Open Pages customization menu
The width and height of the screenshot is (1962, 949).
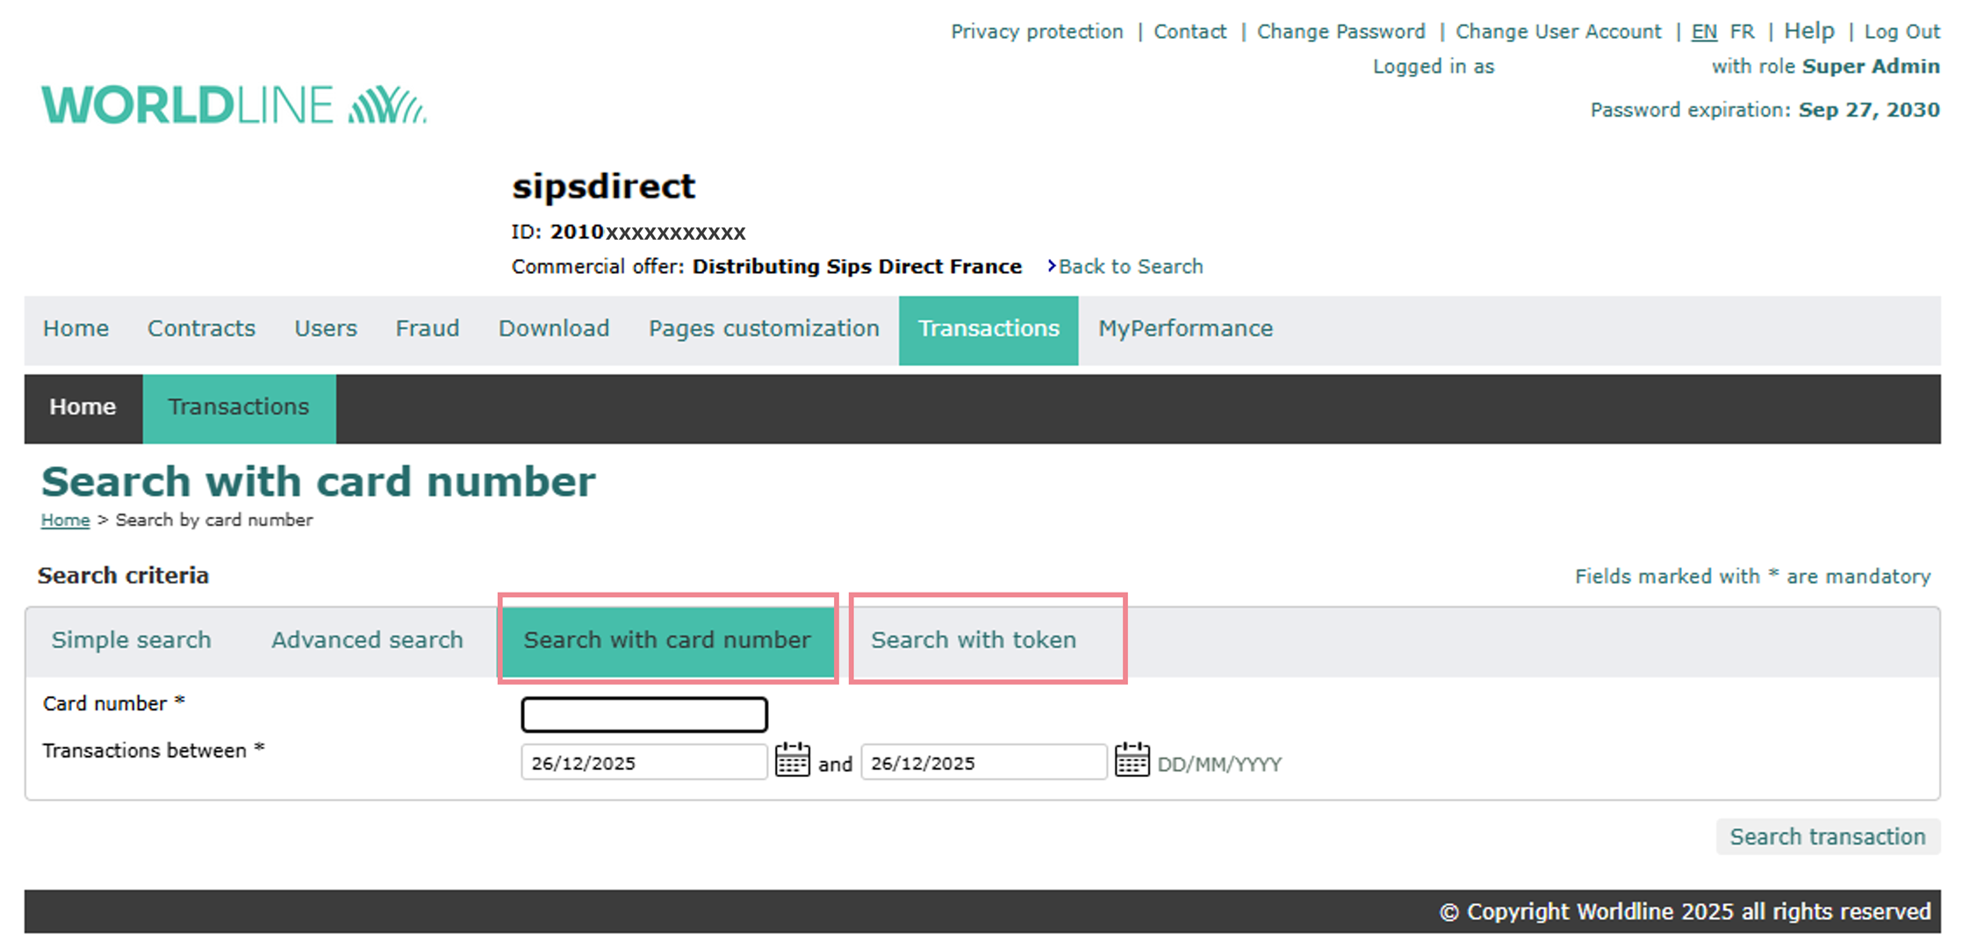(764, 328)
